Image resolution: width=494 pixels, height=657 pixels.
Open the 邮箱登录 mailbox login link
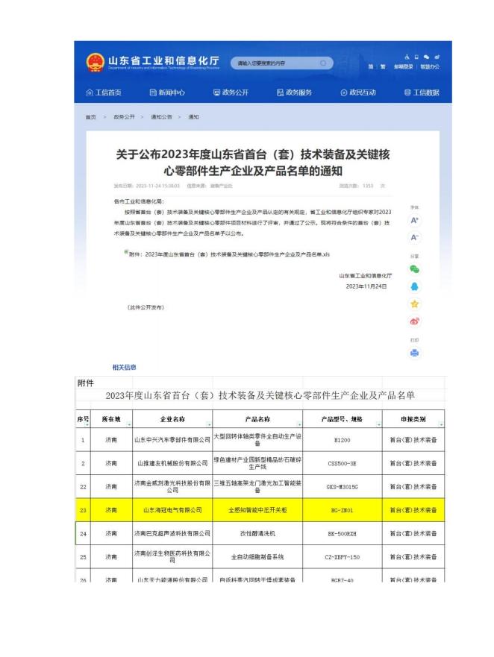(404, 66)
